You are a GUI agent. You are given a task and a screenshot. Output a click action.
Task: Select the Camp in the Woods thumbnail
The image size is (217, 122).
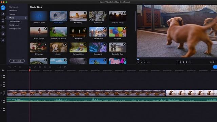(x=58, y=32)
